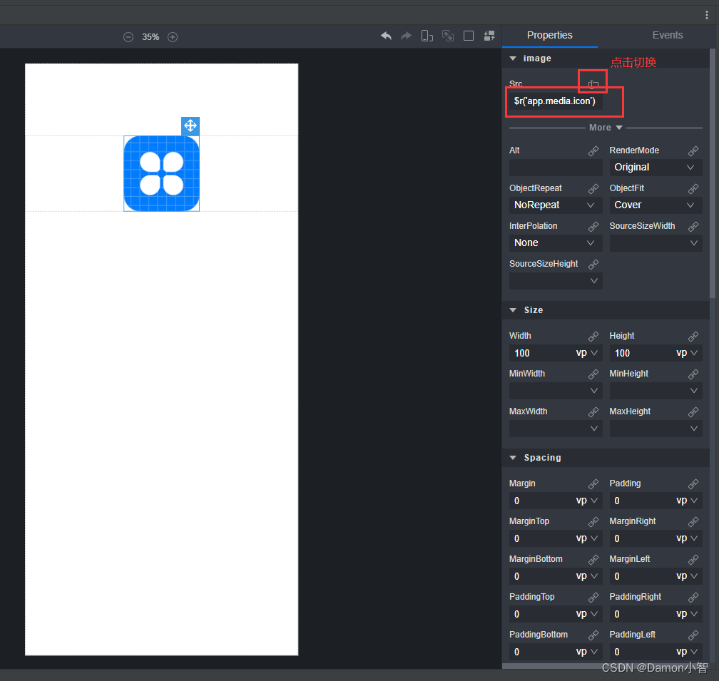Click the move handle above the image

tap(190, 126)
